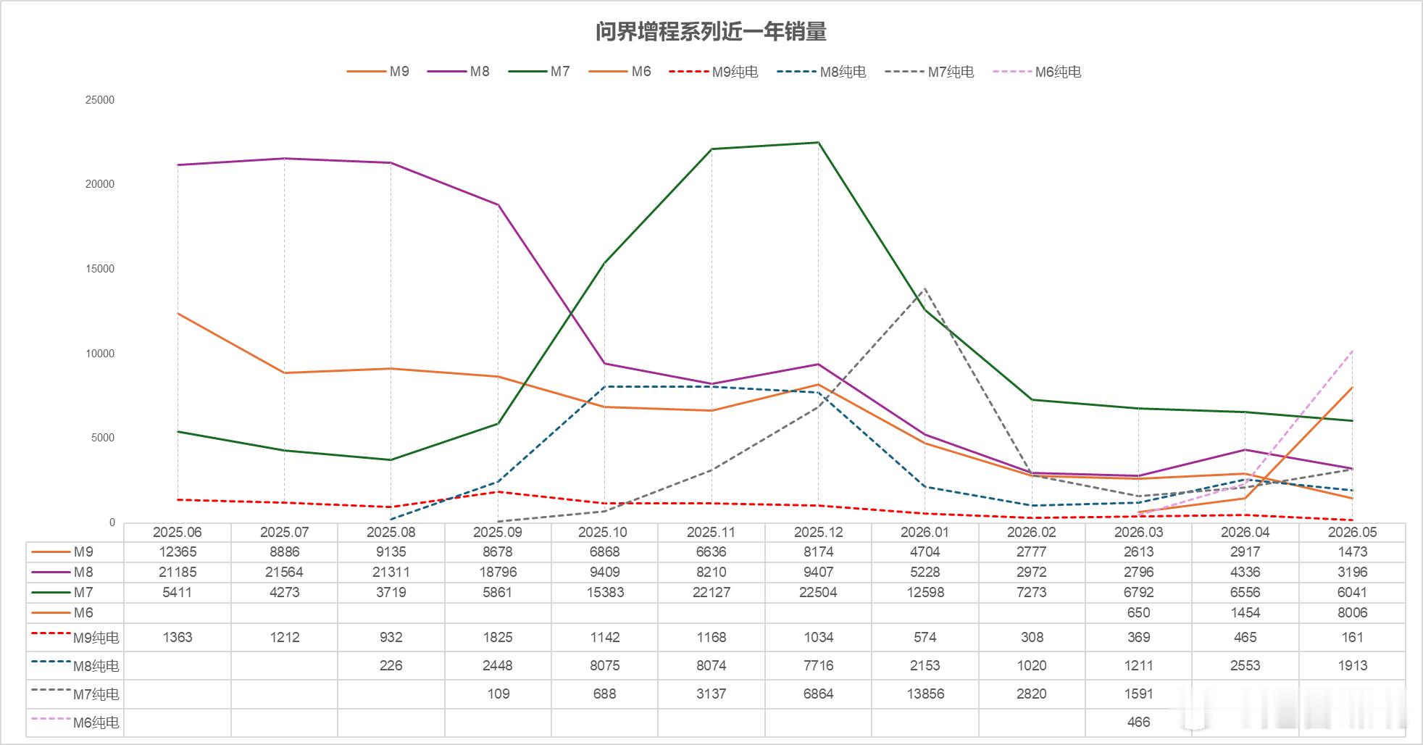Select the M8 entry in the top legend
The width and height of the screenshot is (1423, 745).
(459, 71)
